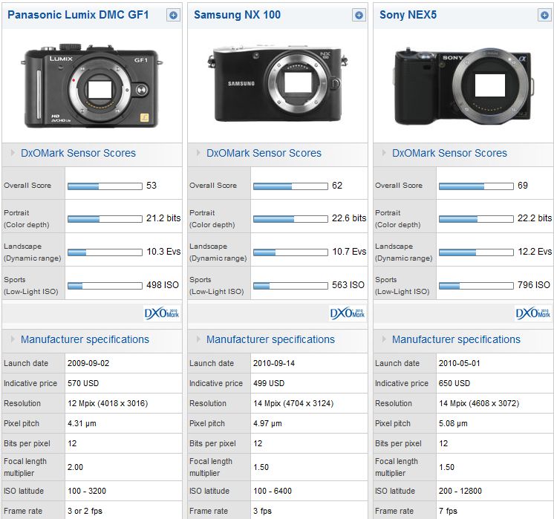Select resolution 14 Mpix (4608 x 3072)
Image resolution: width=554 pixels, height=519 pixels.
point(479,403)
